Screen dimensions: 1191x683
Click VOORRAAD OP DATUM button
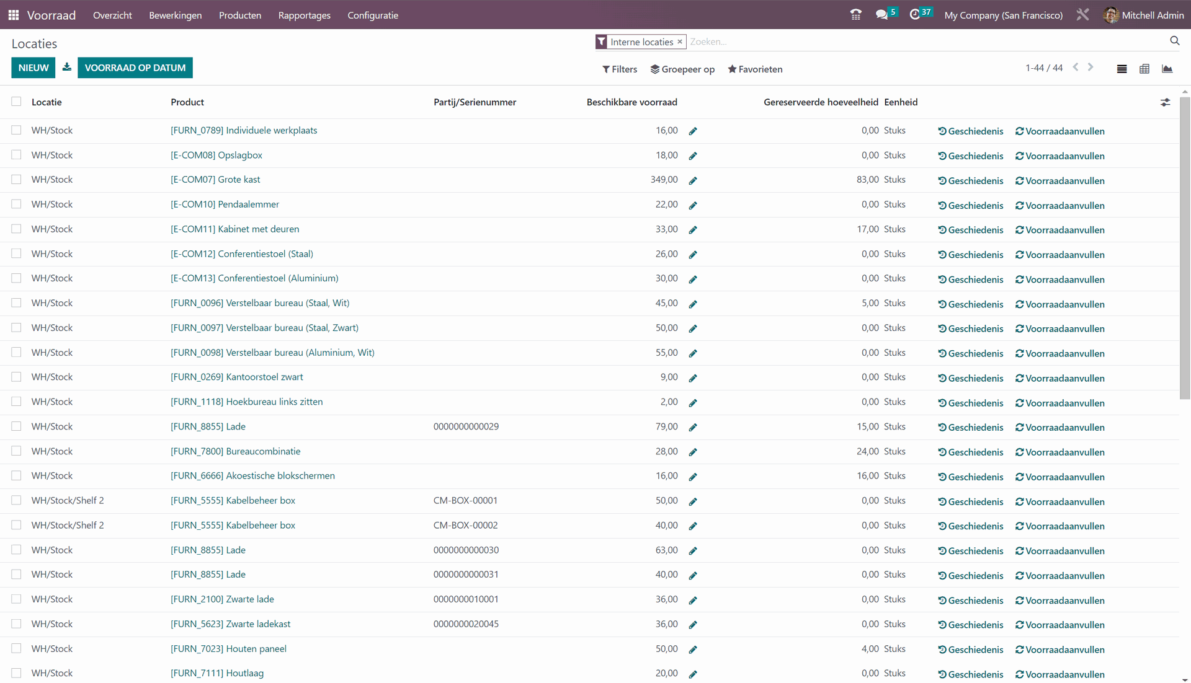[x=135, y=68]
